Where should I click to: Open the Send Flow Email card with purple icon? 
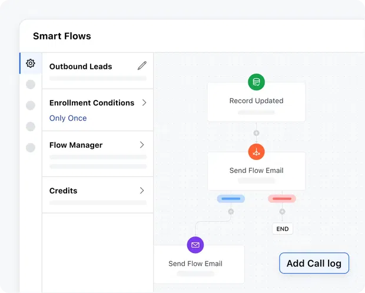point(199,264)
